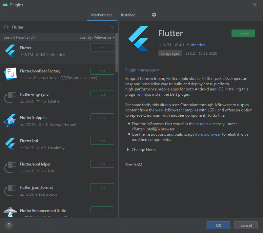This screenshot has height=233, width=263.
Task: Click the ruiyu-QQGroup(963752388) vendor text
Action: coord(73,78)
